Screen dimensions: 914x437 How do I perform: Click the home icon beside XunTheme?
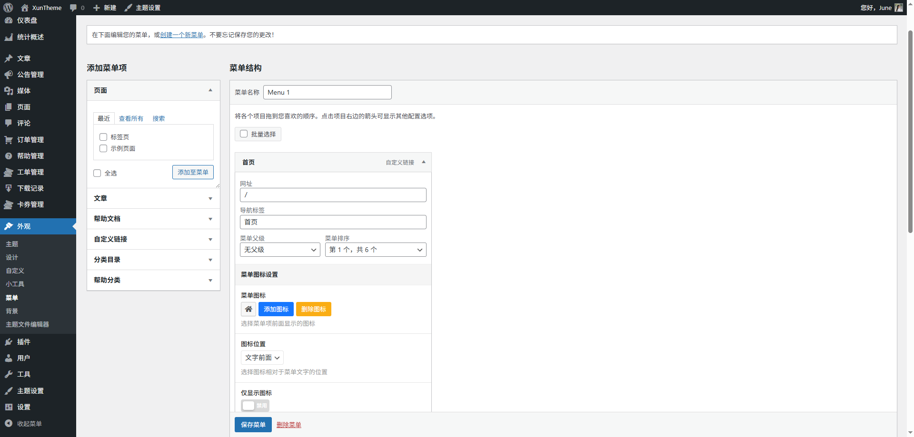pyautogui.click(x=25, y=8)
